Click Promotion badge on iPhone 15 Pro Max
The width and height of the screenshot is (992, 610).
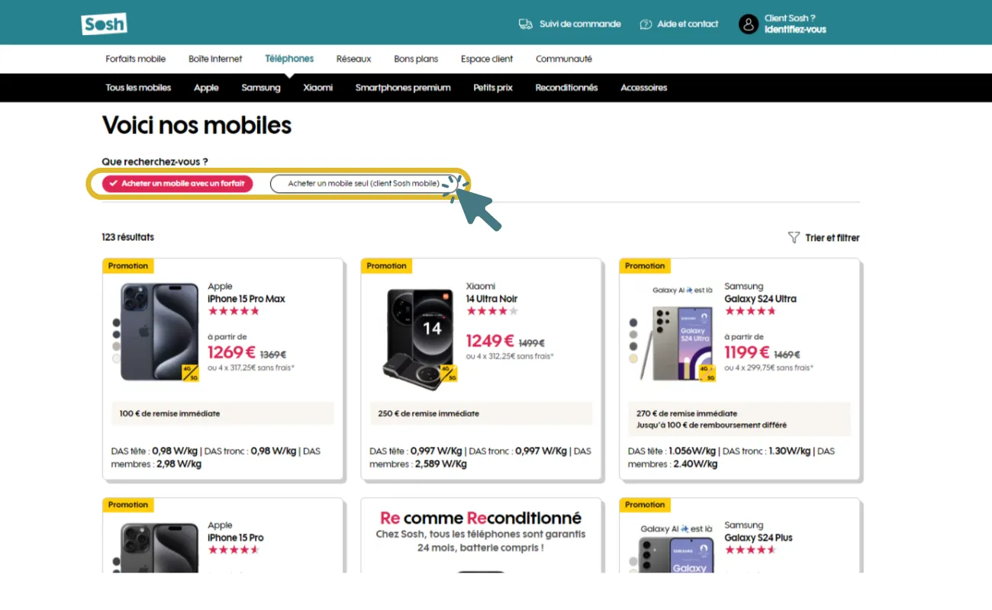[128, 266]
